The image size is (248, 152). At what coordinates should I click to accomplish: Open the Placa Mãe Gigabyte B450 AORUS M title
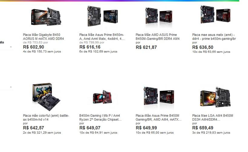coord(44,37)
